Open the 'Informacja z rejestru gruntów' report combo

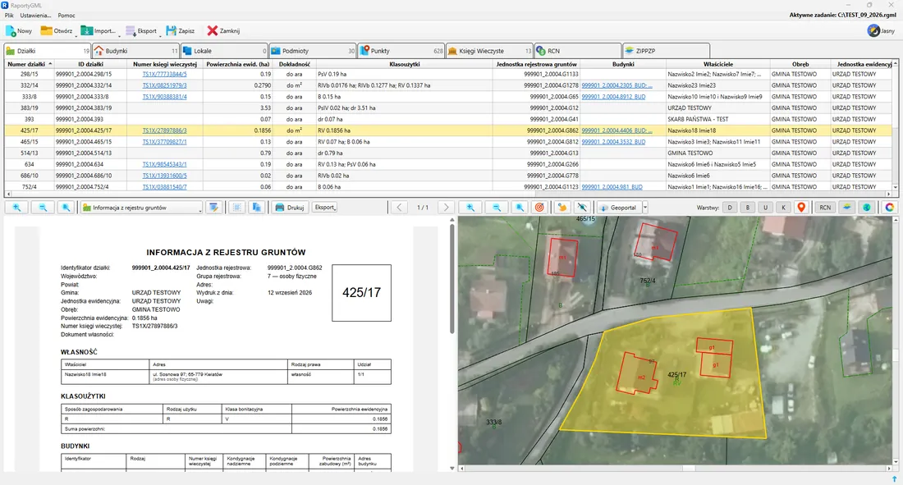click(x=142, y=208)
